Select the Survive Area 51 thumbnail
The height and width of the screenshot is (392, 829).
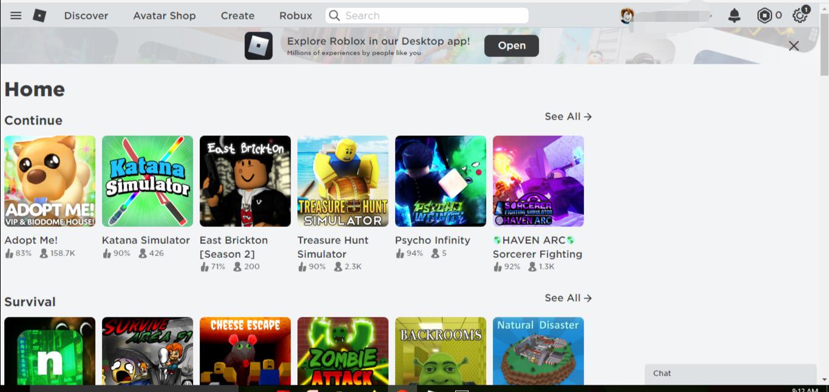click(x=147, y=351)
